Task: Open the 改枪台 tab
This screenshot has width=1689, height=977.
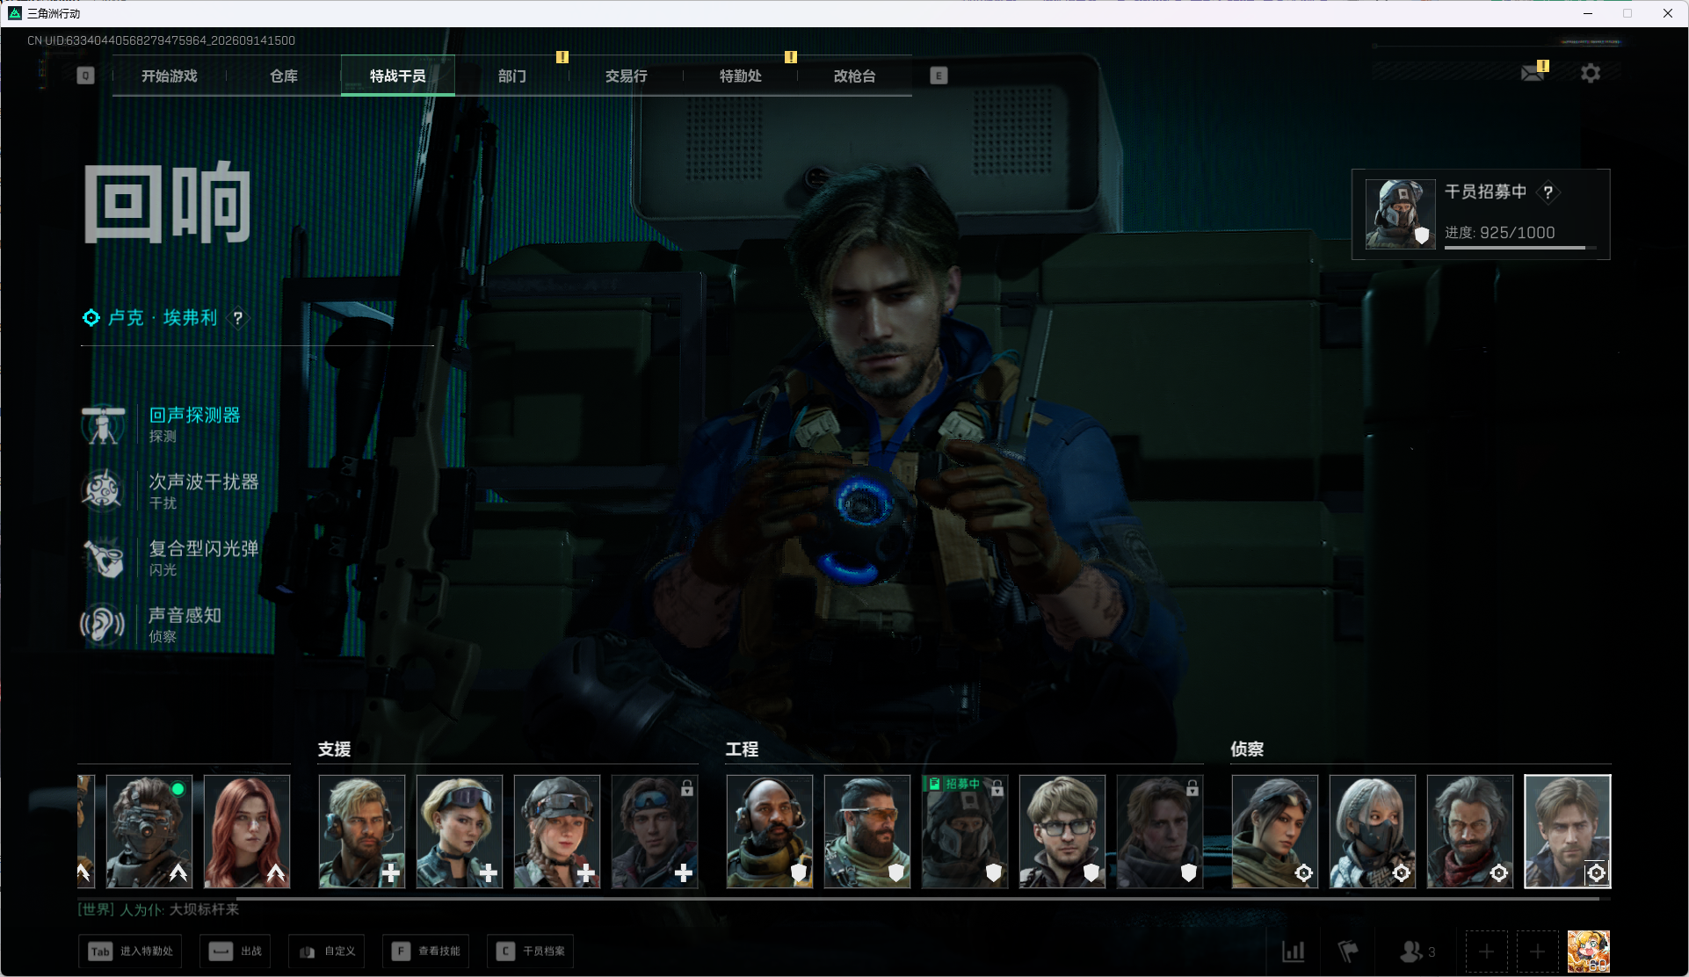Action: pos(855,76)
